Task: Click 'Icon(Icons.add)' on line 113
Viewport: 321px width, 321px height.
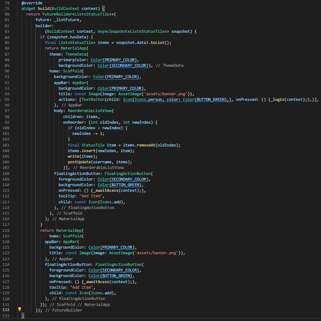Action: (x=106, y=202)
